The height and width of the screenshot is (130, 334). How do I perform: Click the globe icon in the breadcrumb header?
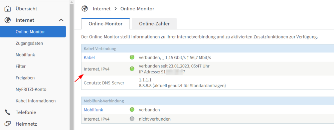coord(85,9)
